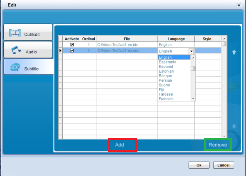
Task: Move subtitle down with the down arrow
Action: click(x=234, y=126)
